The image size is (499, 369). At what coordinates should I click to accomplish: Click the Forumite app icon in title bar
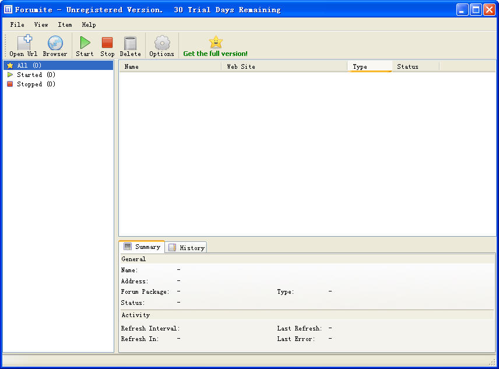[8, 9]
